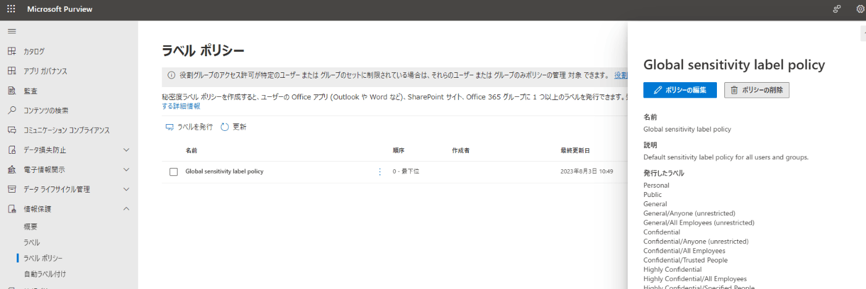Image resolution: width=866 pixels, height=289 pixels.
Task: Select ラベル under 情報保護
Action: point(32,243)
